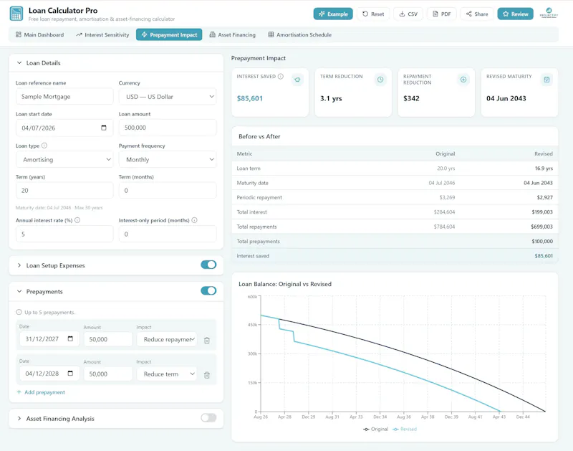Open the Reduce term impact dropdown
This screenshot has width=573, height=451.
pyautogui.click(x=167, y=374)
